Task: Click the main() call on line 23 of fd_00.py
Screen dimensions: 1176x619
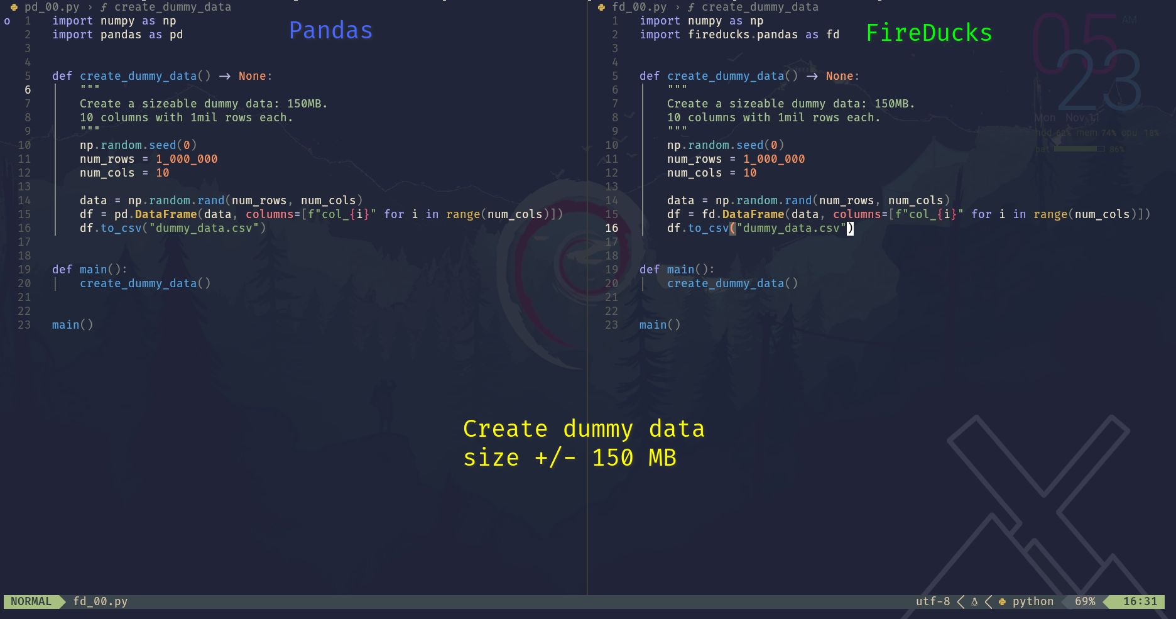Action: [x=660, y=325]
